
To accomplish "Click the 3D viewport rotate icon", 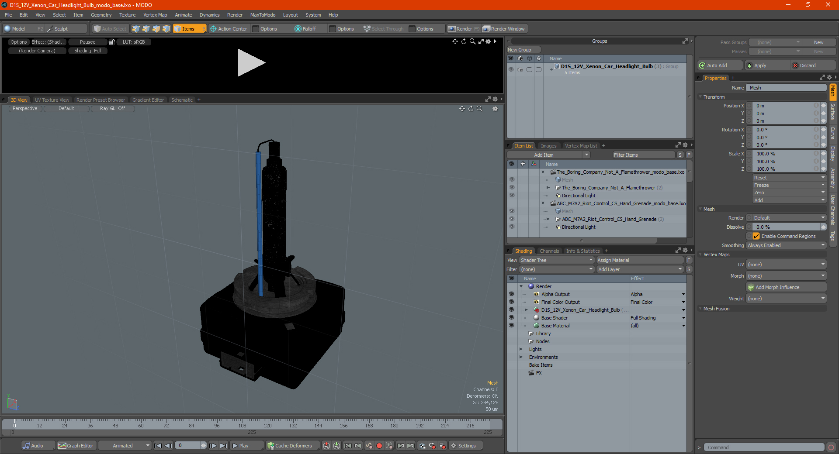I will pyautogui.click(x=471, y=109).
